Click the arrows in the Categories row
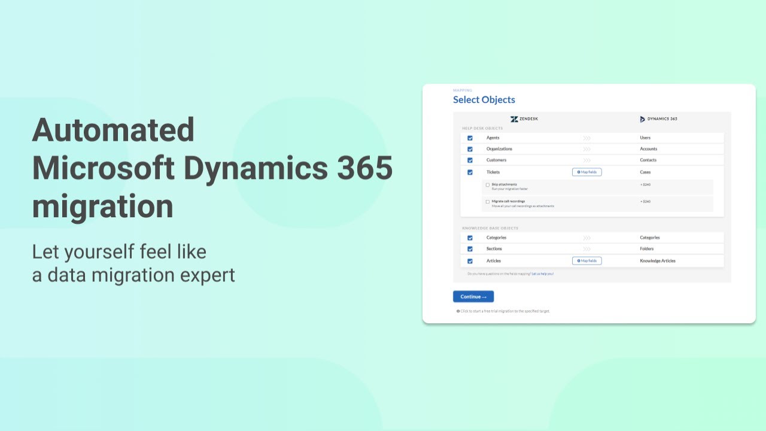The height and width of the screenshot is (431, 766). [587, 238]
